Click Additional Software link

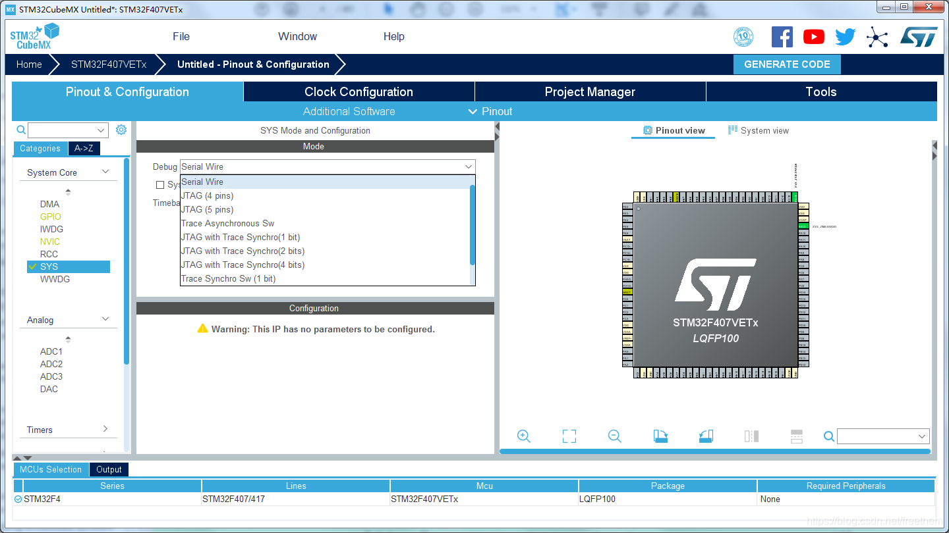click(349, 112)
